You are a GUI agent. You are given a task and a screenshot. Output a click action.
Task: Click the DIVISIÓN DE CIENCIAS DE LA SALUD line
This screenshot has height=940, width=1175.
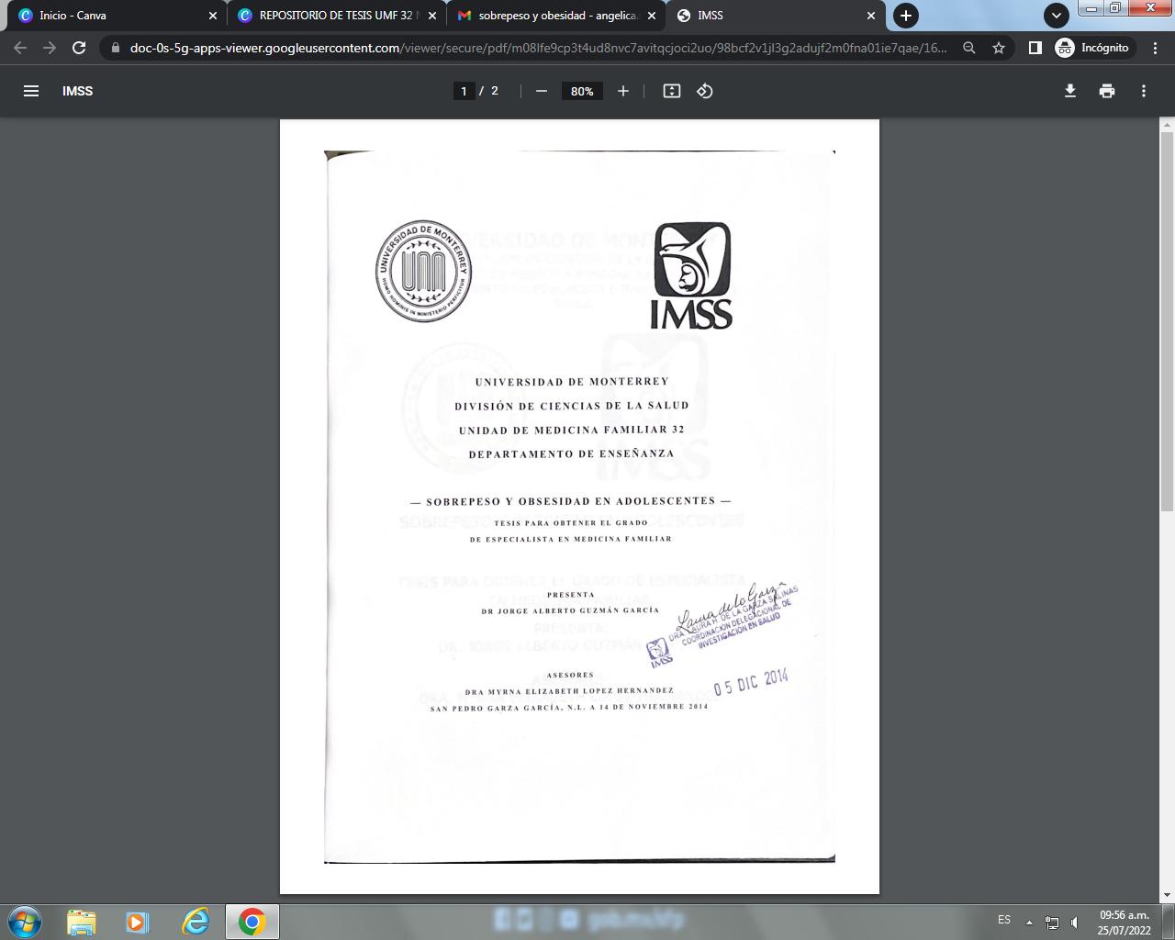click(x=571, y=406)
